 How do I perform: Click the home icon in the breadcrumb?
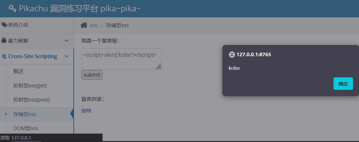[x=84, y=25]
